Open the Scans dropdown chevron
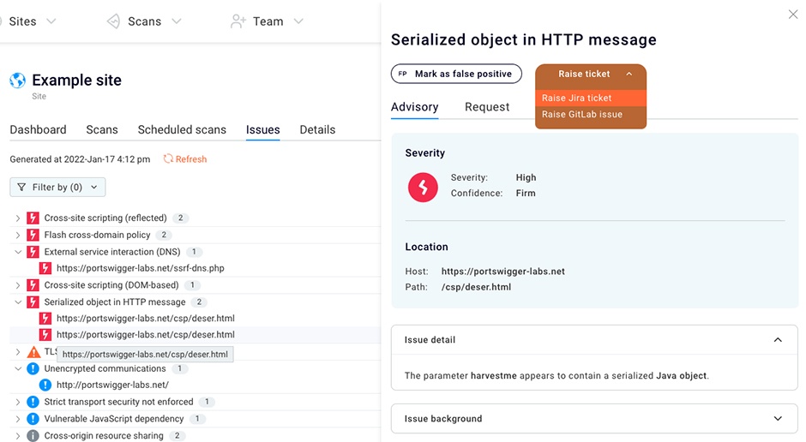Screen dimensions: 806x442 [x=177, y=21]
